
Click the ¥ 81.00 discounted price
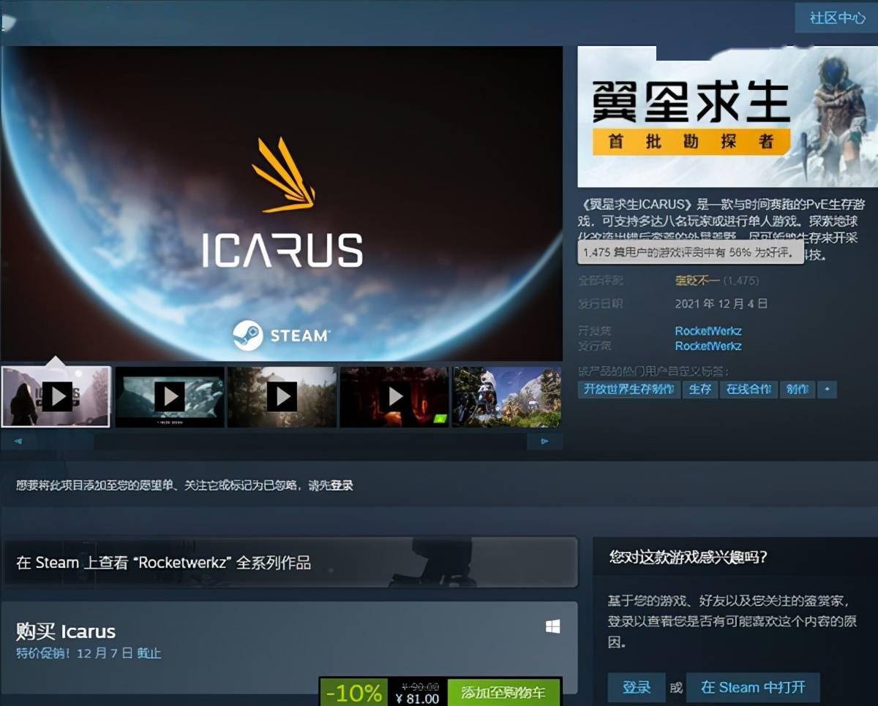click(417, 699)
